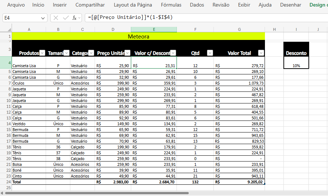Click the 23,31 discounted value cell

pyautogui.click(x=154, y=62)
